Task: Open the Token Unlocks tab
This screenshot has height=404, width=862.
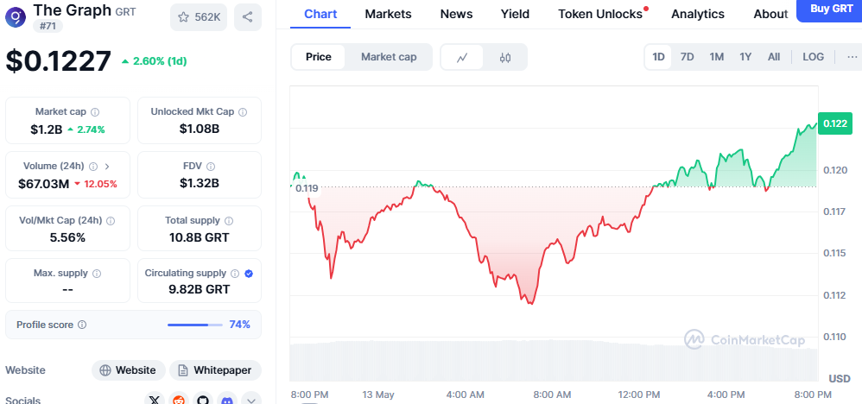Action: 600,14
